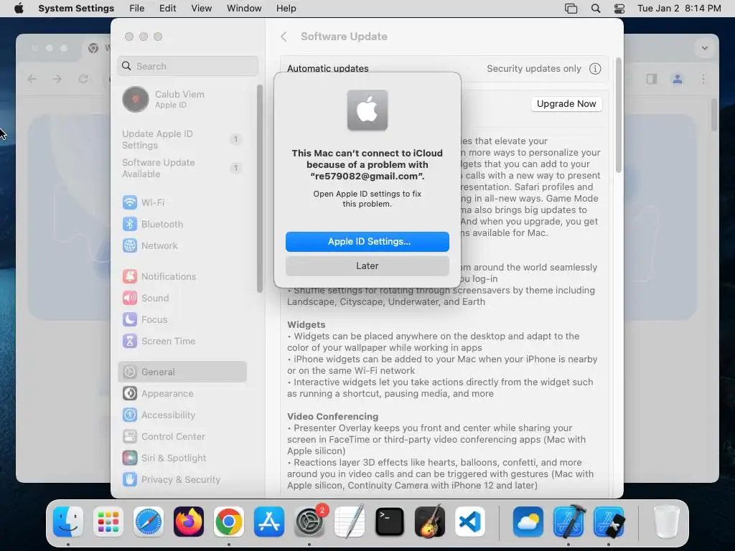Click Upgrade Now button

(x=566, y=103)
